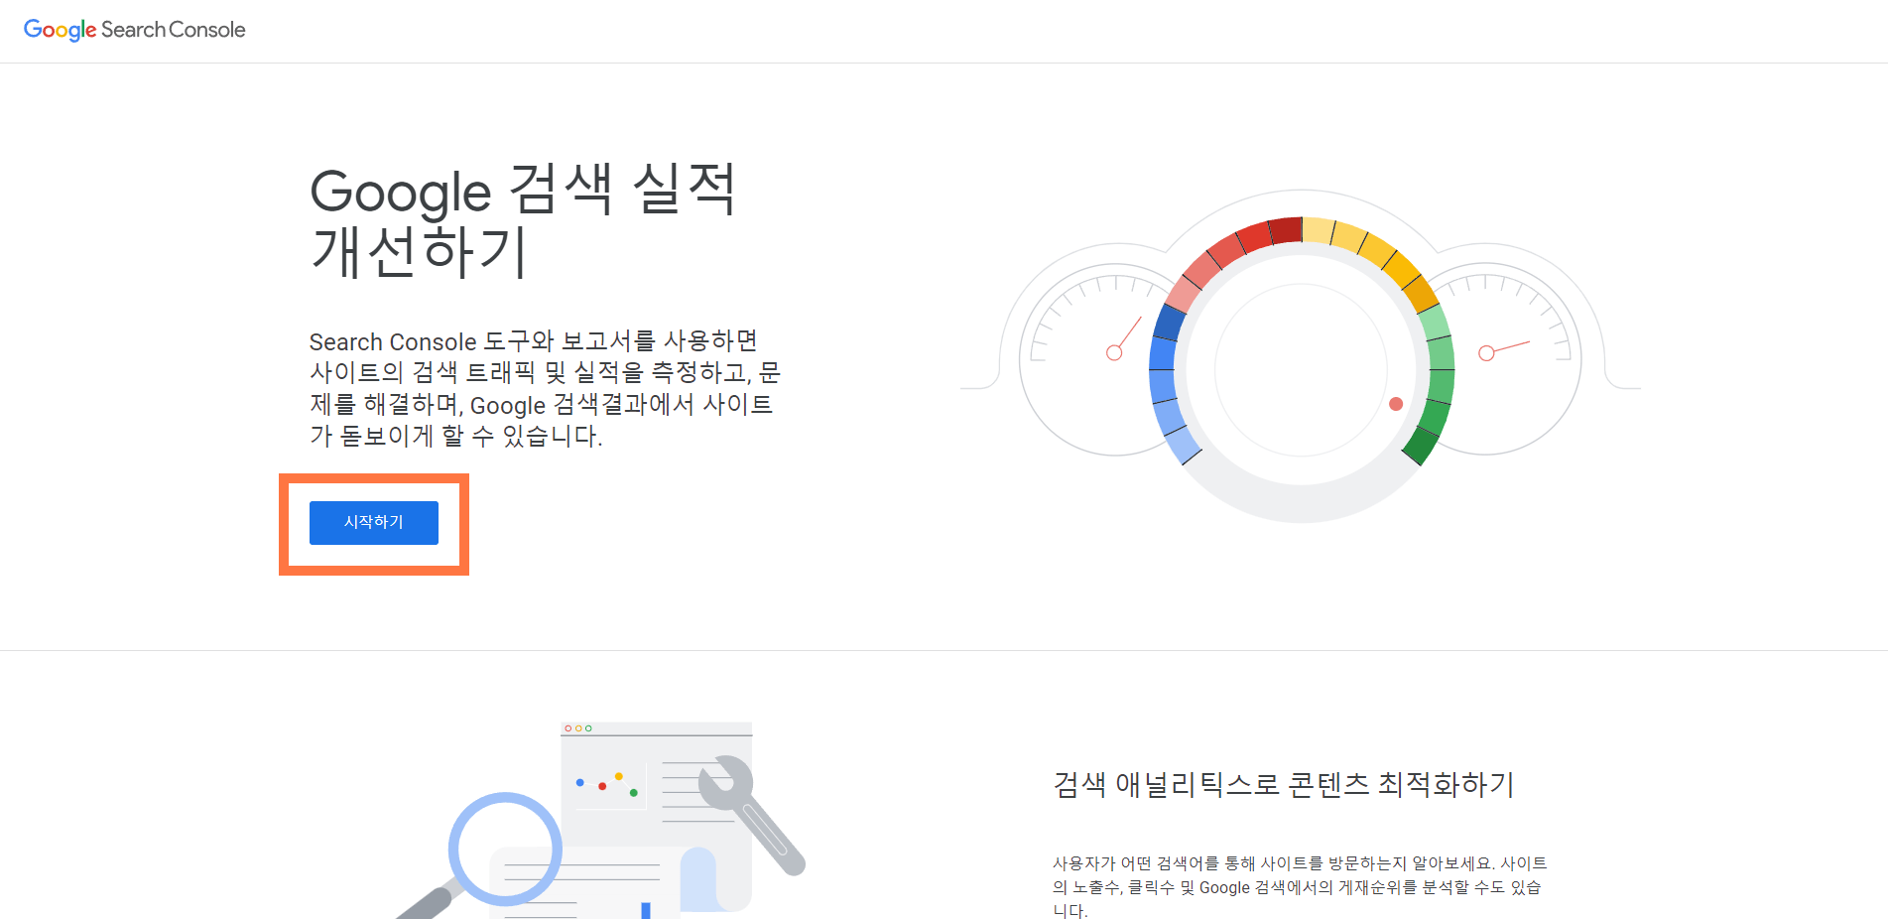
Task: Click the Google logo in the header
Action: coord(62,30)
